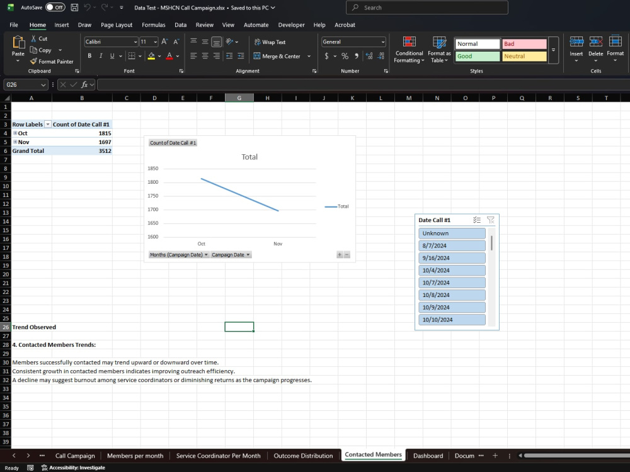This screenshot has height=472, width=630.
Task: Switch to Outcome Distribution sheet tab
Action: [304, 456]
